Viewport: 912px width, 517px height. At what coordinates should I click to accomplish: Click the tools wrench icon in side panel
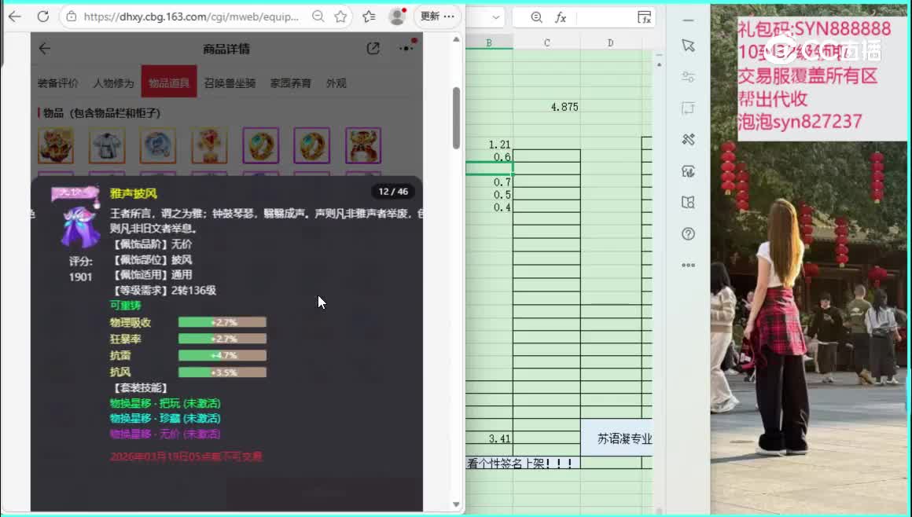[688, 140]
